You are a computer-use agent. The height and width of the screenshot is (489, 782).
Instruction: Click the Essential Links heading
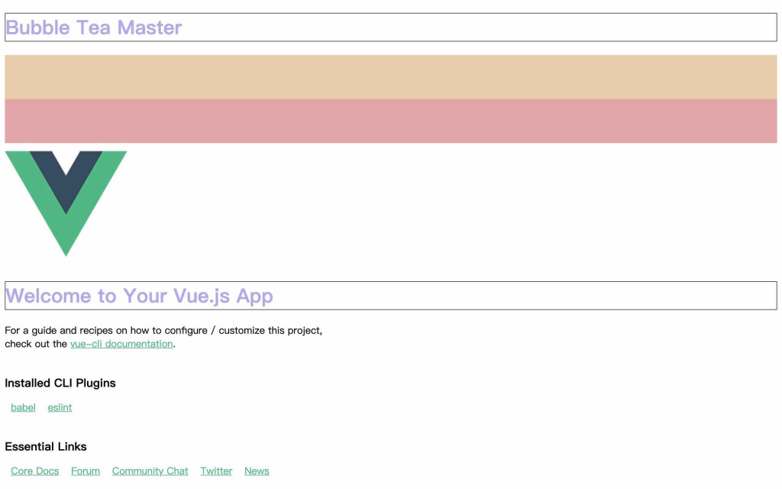(46, 446)
